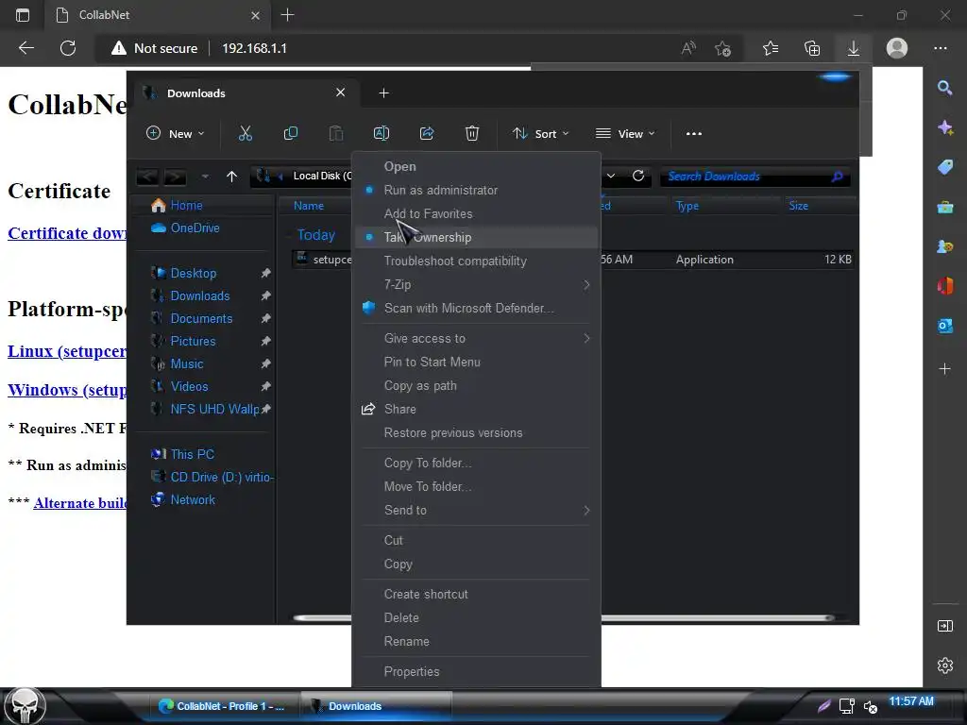The image size is (967, 725).
Task: Open the Outlook icon in Edge sidebar
Action: tap(944, 326)
